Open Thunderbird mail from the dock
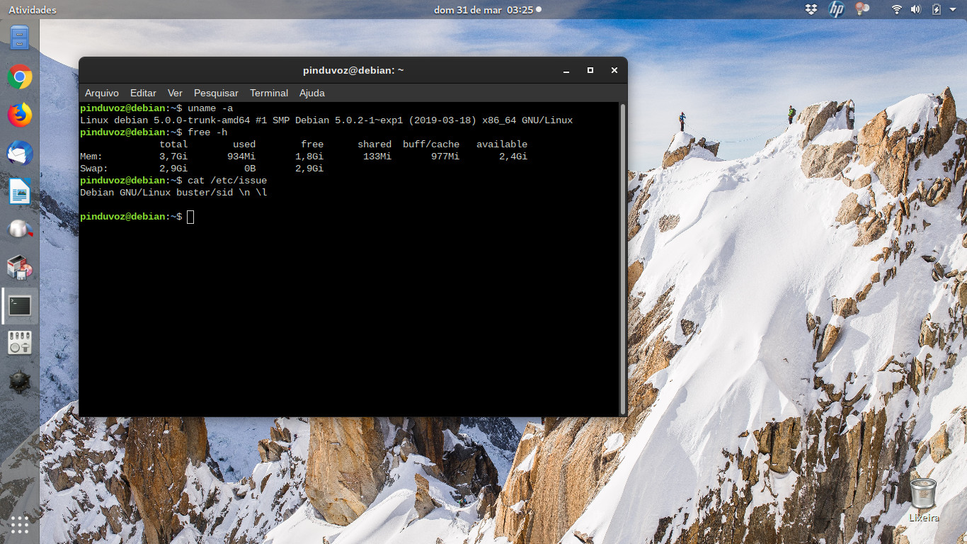Image resolution: width=967 pixels, height=544 pixels. pyautogui.click(x=20, y=153)
